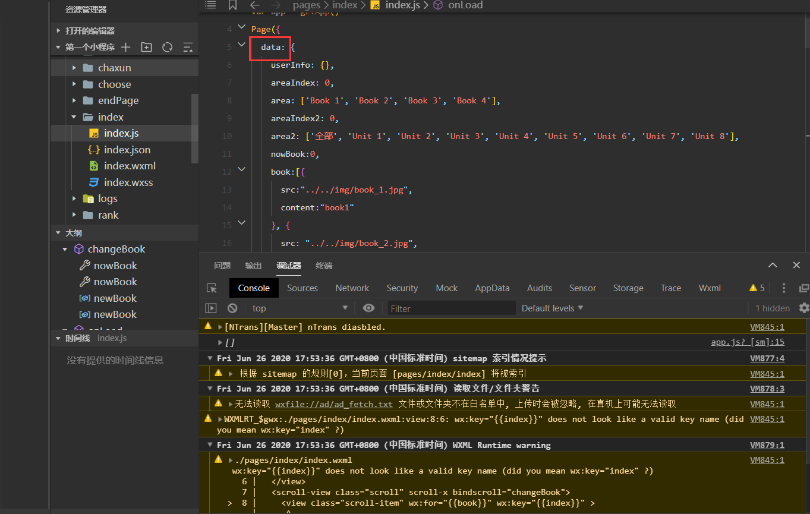Collapse all folders in explorer
810x514 pixels.
(x=188, y=47)
